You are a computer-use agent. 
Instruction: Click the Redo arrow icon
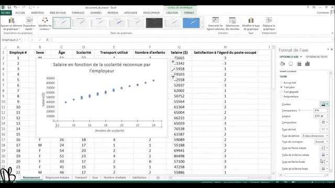(24, 7)
